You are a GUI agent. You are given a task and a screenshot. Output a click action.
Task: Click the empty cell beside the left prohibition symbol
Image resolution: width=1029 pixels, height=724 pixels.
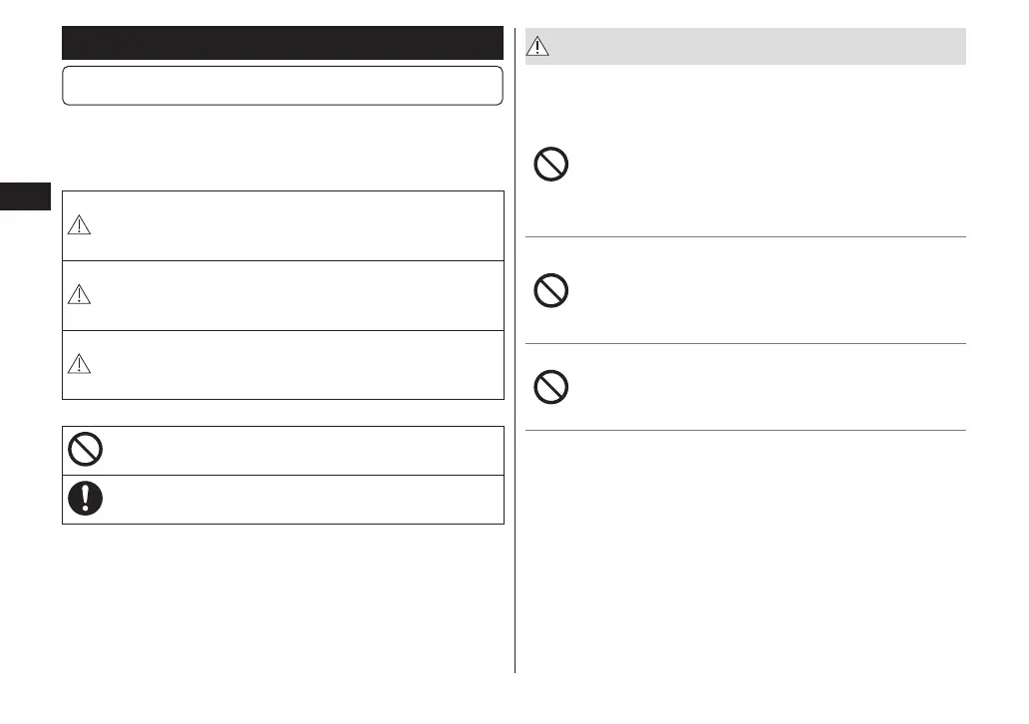click(299, 451)
